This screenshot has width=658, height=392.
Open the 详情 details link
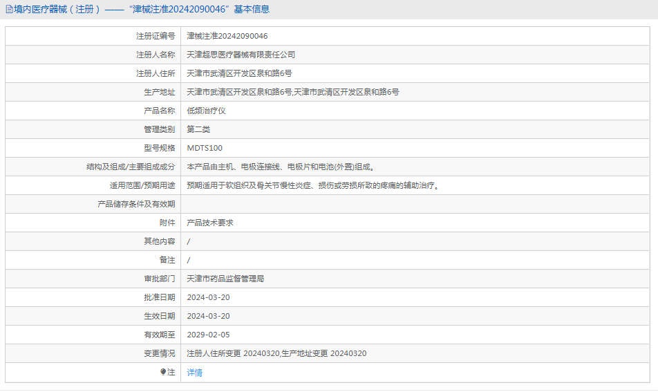[x=194, y=372]
